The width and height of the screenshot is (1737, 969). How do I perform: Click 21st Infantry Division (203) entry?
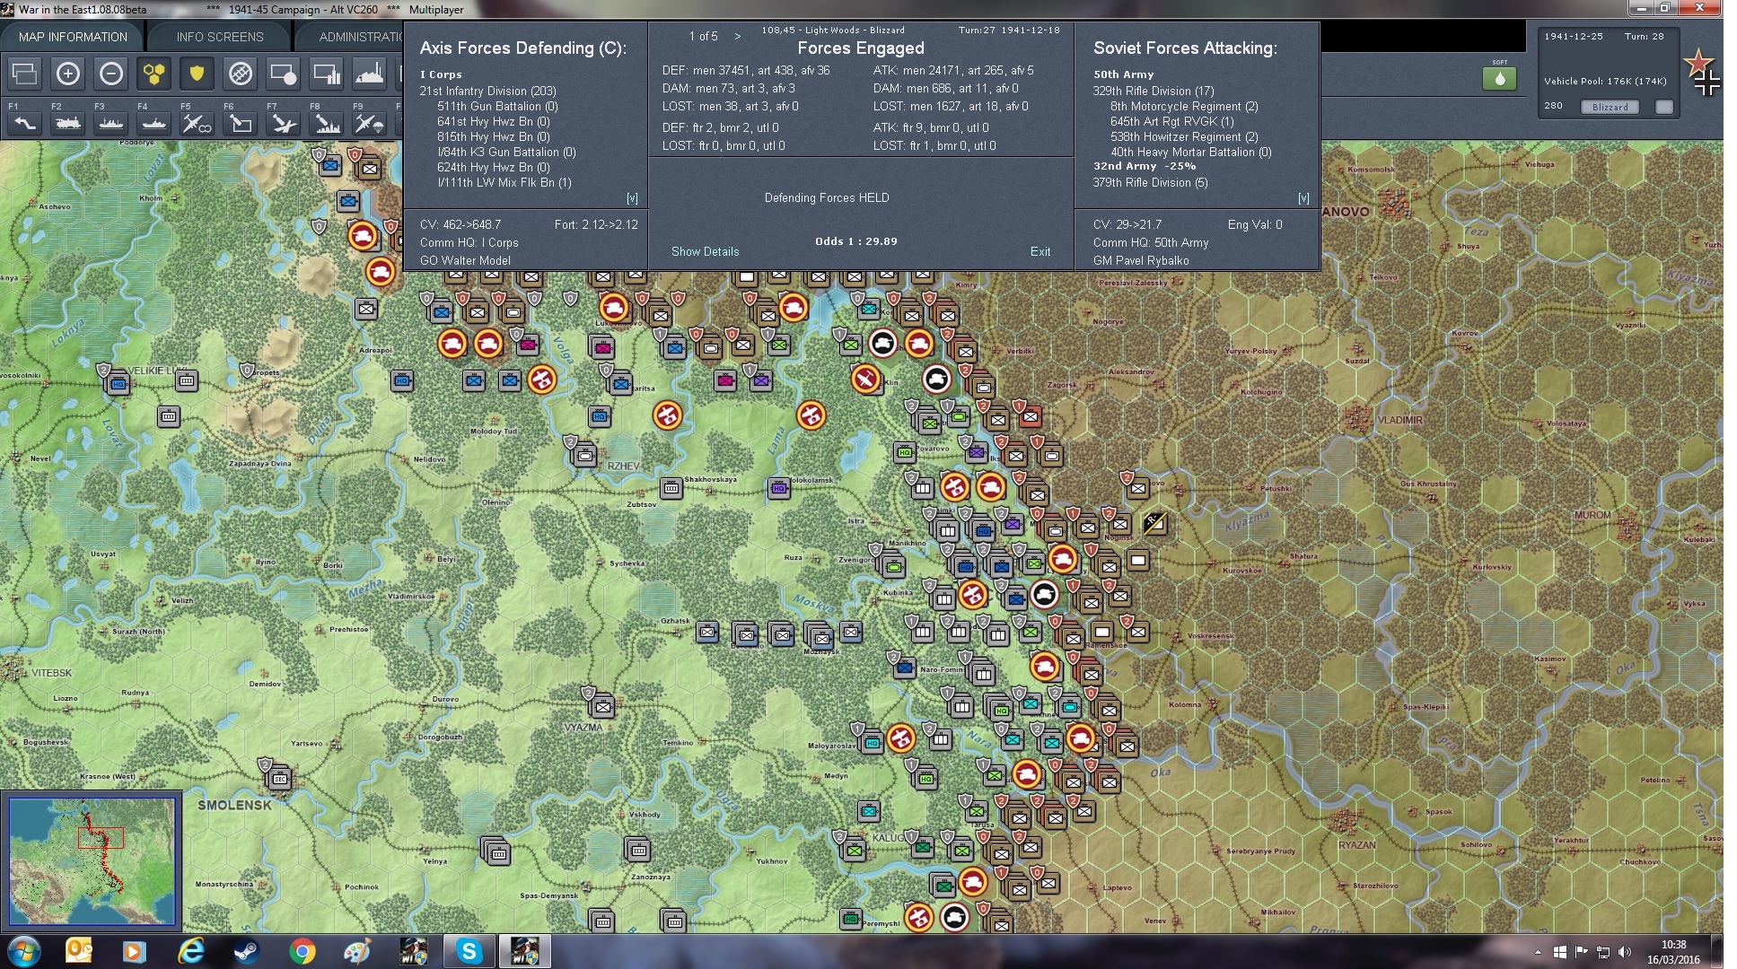click(487, 91)
